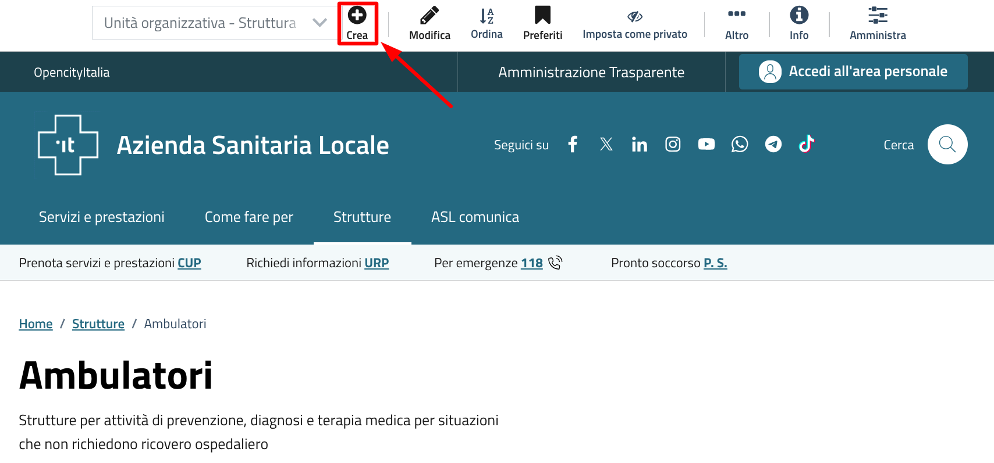Open the YouTube channel icon
The image size is (994, 463).
pyautogui.click(x=706, y=144)
